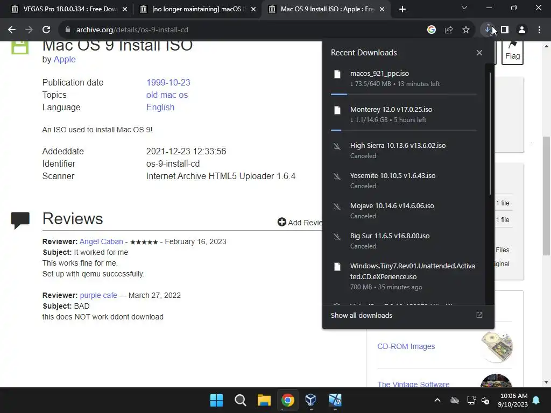Viewport: 551px width, 413px height.
Task: Click the Chrome taskbar icon
Action: coord(287,400)
